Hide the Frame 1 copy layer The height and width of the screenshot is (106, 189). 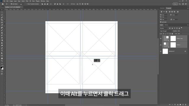pos(161,39)
